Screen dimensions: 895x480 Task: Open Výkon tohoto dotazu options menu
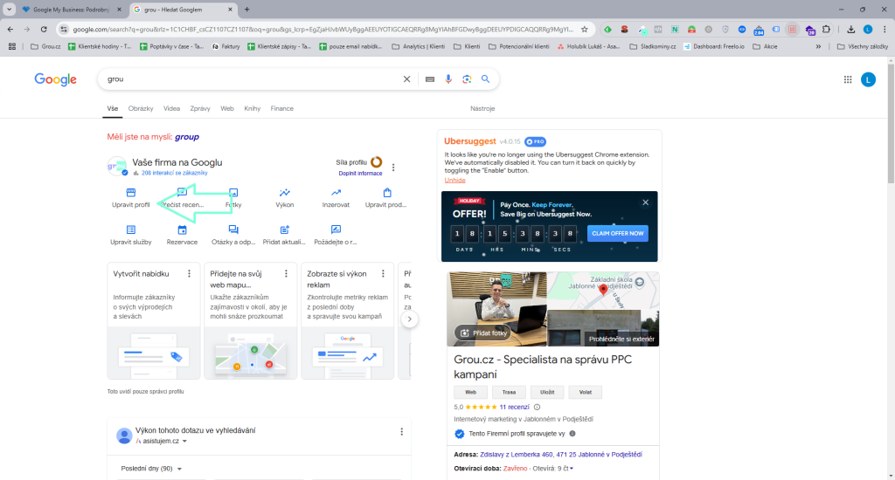(x=402, y=431)
